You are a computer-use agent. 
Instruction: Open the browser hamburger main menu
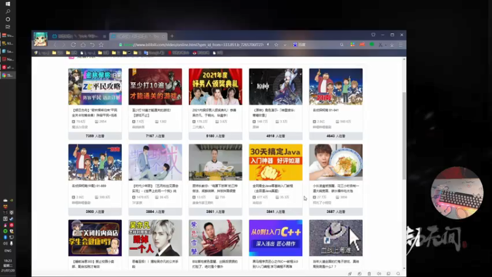point(401,45)
